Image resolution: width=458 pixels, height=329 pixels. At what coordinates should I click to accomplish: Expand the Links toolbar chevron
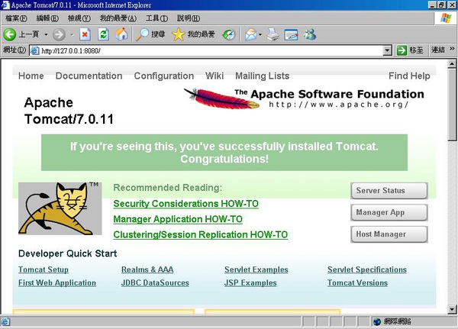point(452,49)
